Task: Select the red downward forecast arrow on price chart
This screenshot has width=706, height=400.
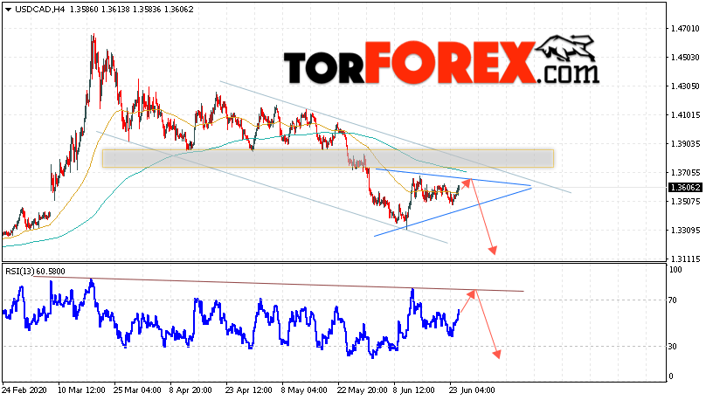Action: (x=483, y=217)
